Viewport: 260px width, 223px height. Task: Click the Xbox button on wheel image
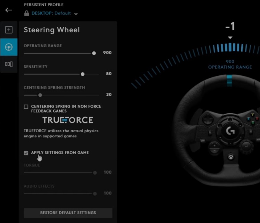pos(231,157)
